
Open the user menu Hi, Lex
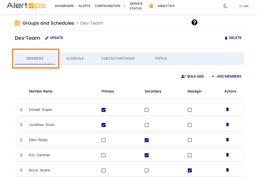coord(244,6)
